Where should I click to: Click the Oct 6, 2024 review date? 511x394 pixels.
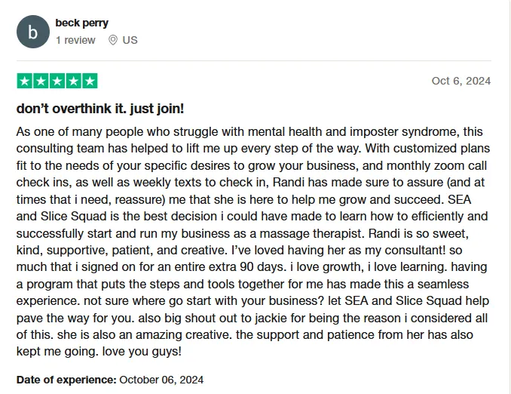[x=461, y=81]
